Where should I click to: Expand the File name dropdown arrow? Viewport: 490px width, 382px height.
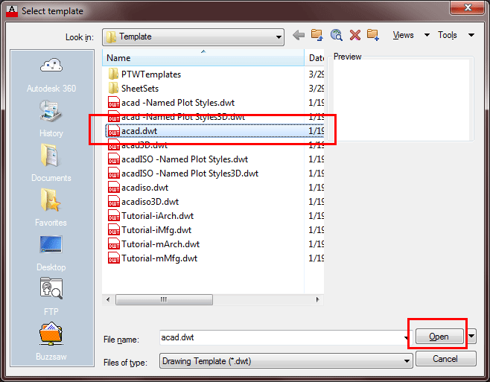point(407,337)
